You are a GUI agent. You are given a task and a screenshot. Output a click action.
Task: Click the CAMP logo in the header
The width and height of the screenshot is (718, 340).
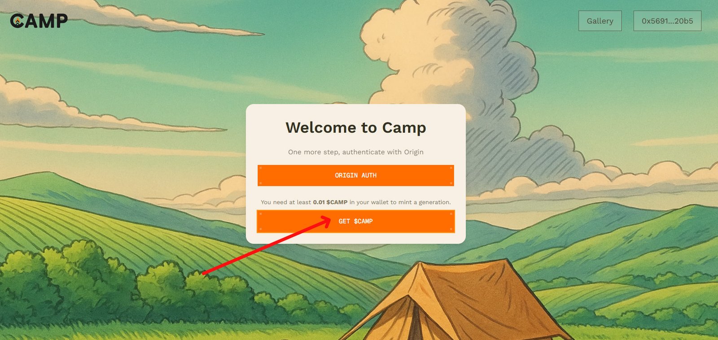pyautogui.click(x=39, y=21)
